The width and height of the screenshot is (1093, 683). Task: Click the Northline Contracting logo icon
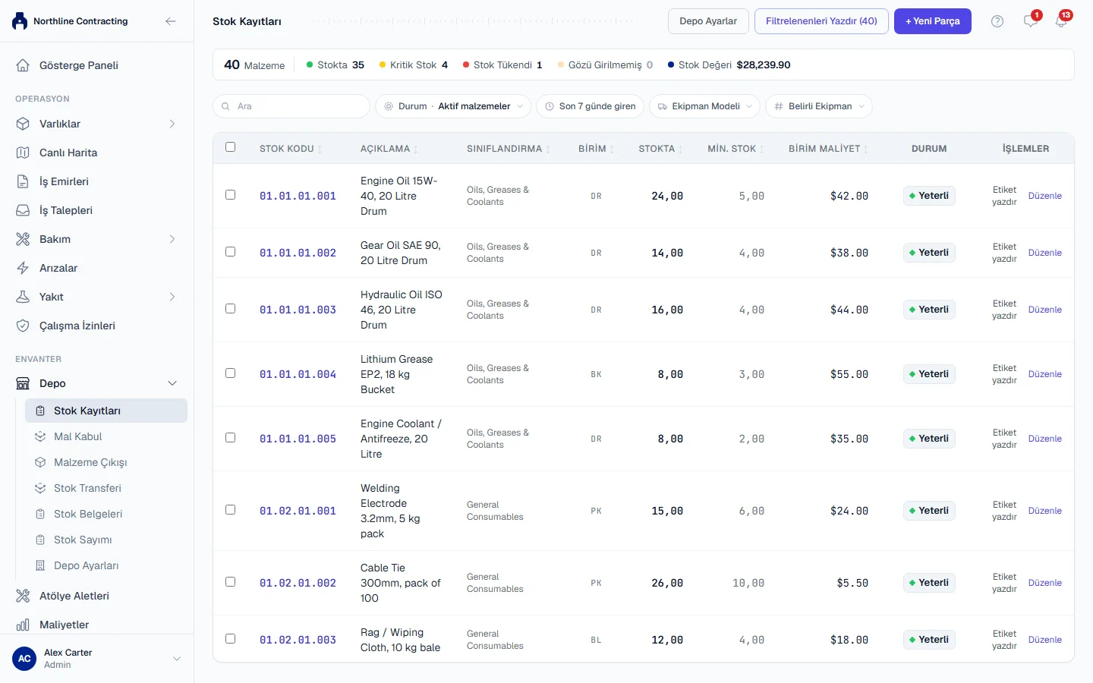click(x=20, y=21)
